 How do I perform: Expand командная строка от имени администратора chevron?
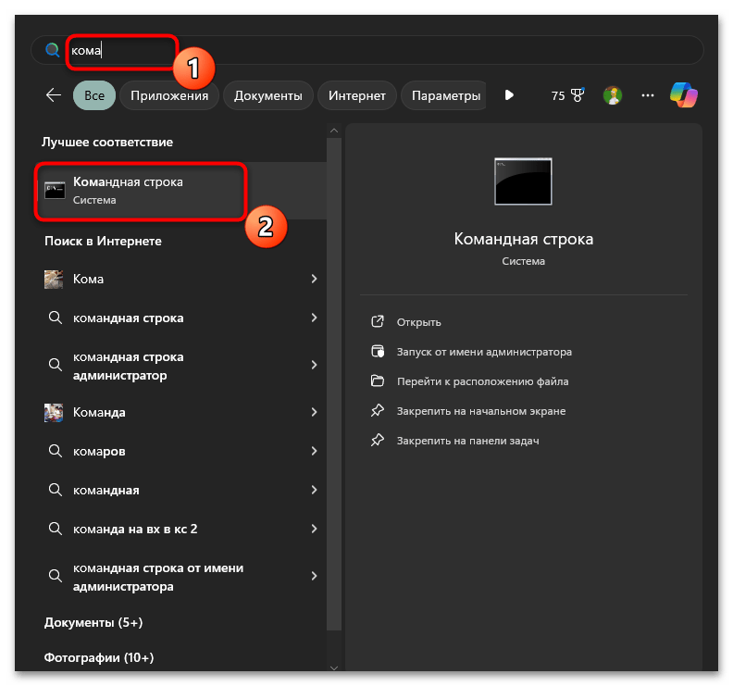(x=314, y=576)
